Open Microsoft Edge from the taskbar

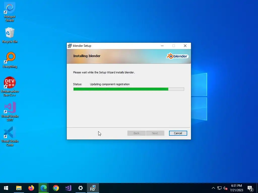43,188
